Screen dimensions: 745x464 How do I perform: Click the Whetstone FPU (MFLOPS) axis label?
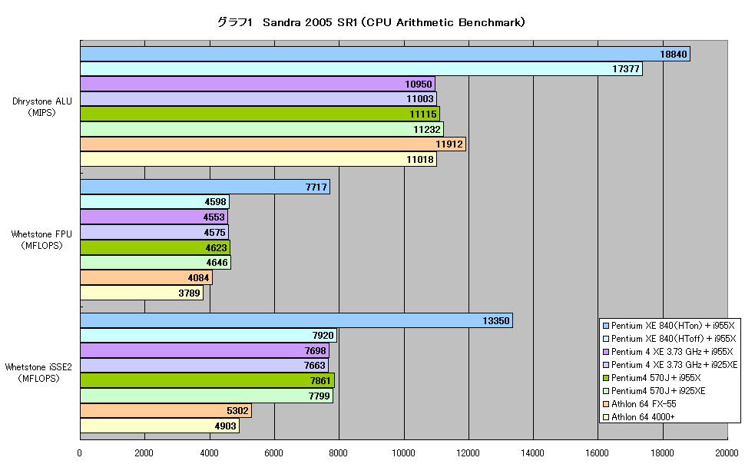click(41, 240)
